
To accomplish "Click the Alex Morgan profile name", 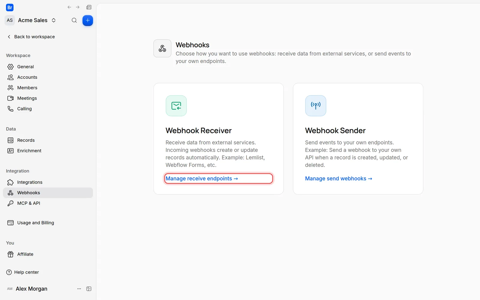I will tap(31, 289).
